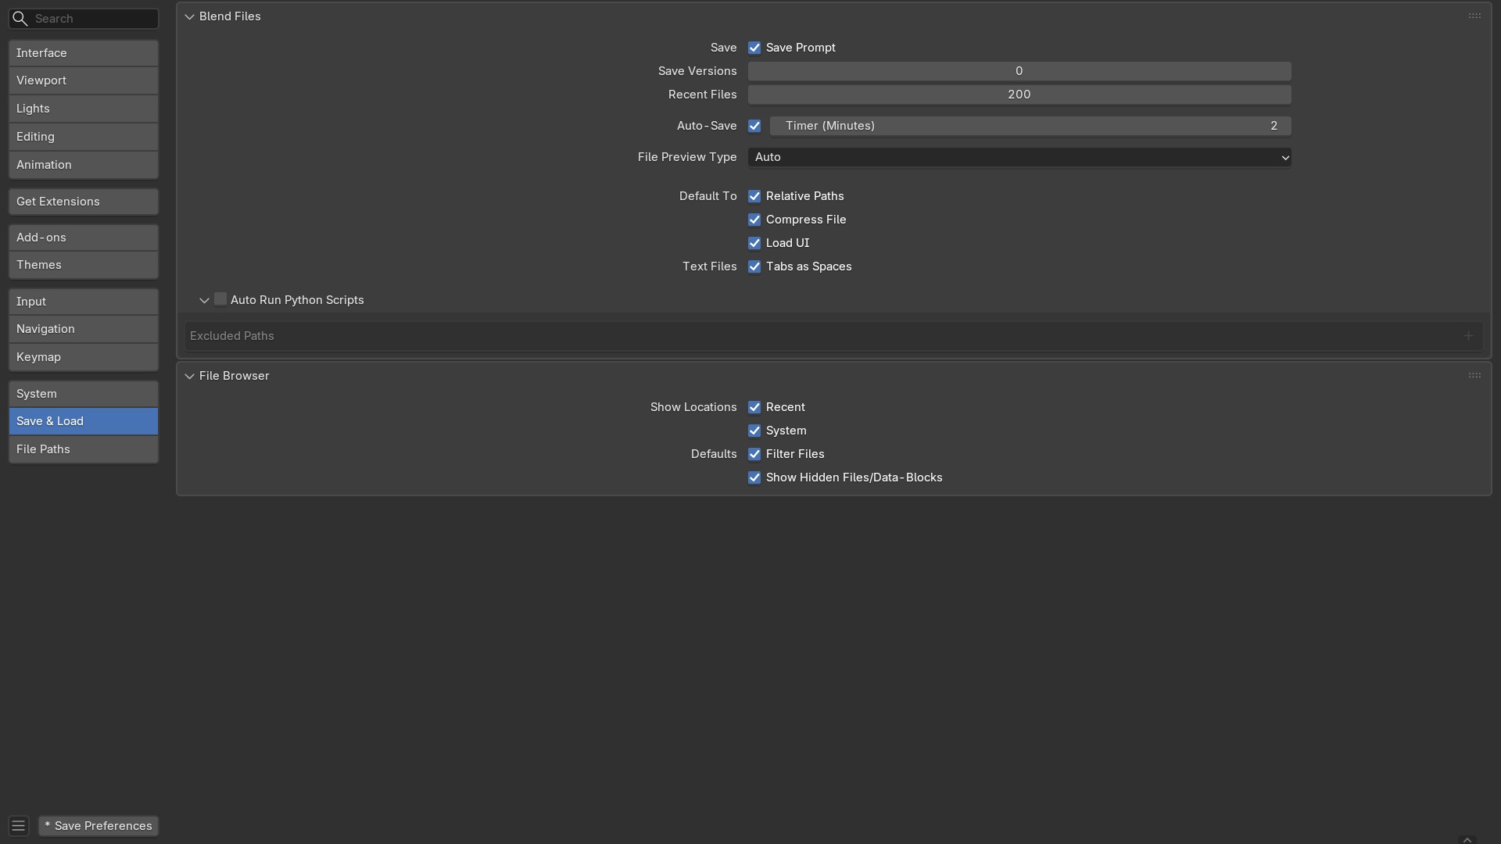The image size is (1501, 844).
Task: Disable the Auto-Save checkbox
Action: click(x=754, y=126)
